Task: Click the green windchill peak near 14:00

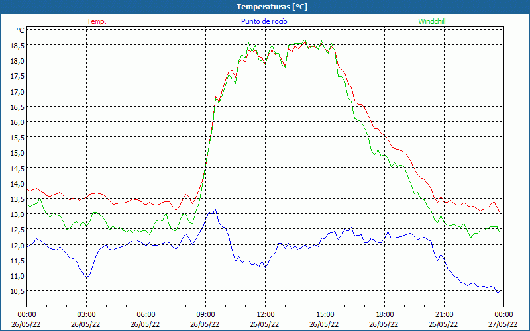Action: click(x=305, y=40)
